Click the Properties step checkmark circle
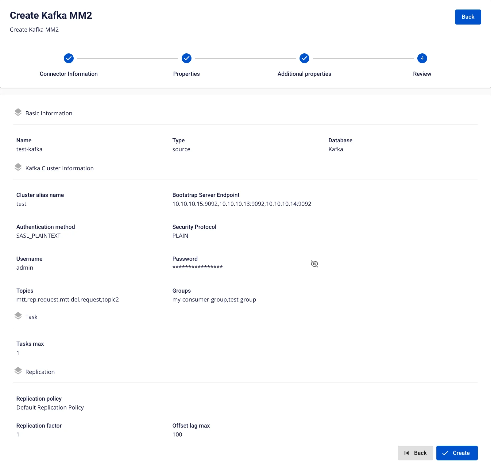This screenshot has height=465, width=491. (187, 58)
